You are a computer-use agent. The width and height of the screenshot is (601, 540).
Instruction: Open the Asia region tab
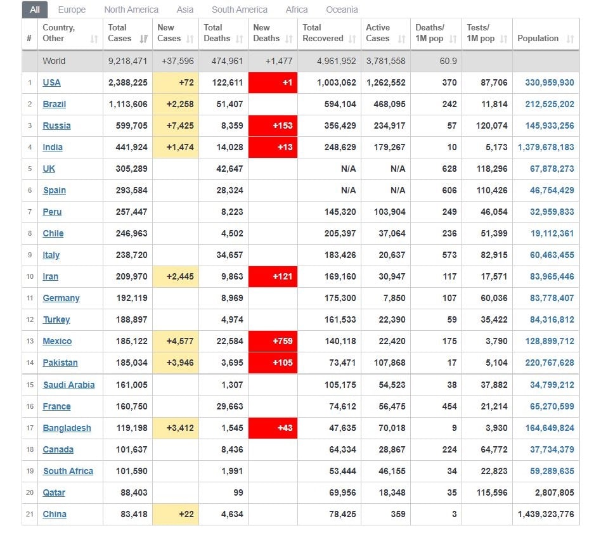click(185, 10)
